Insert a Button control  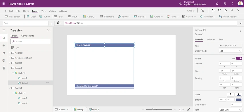pyautogui.click(x=44, y=17)
